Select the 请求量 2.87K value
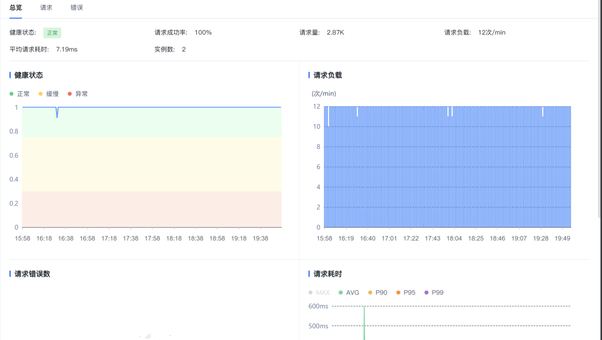The height and width of the screenshot is (340, 602). pyautogui.click(x=336, y=33)
